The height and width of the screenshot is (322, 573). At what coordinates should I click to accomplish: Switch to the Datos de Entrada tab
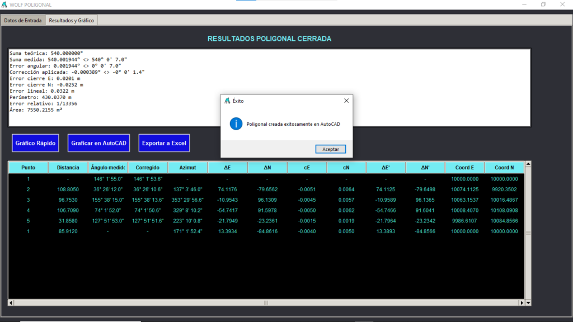23,20
